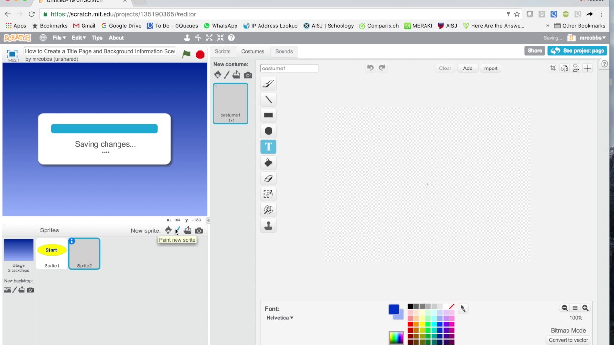This screenshot has height=345, width=614.
Task: Choose backdrop from library
Action: tap(7, 290)
